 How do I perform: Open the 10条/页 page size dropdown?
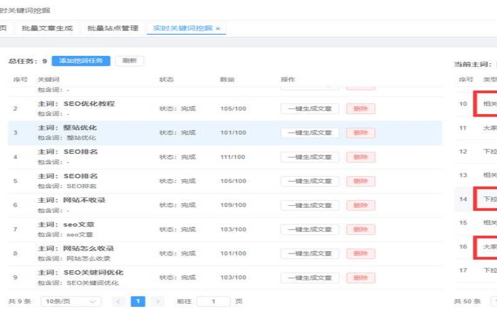[71, 301]
